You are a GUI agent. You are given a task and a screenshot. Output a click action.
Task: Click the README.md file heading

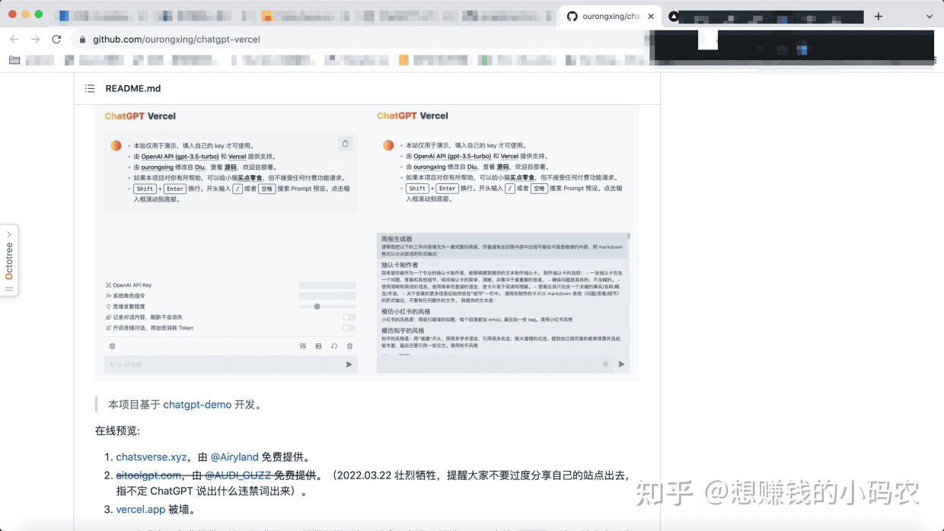click(133, 88)
